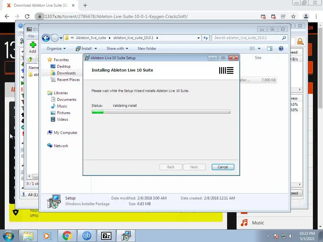Open media player from taskbar
Viewport: 323px width, 242px height.
[x=47, y=236]
